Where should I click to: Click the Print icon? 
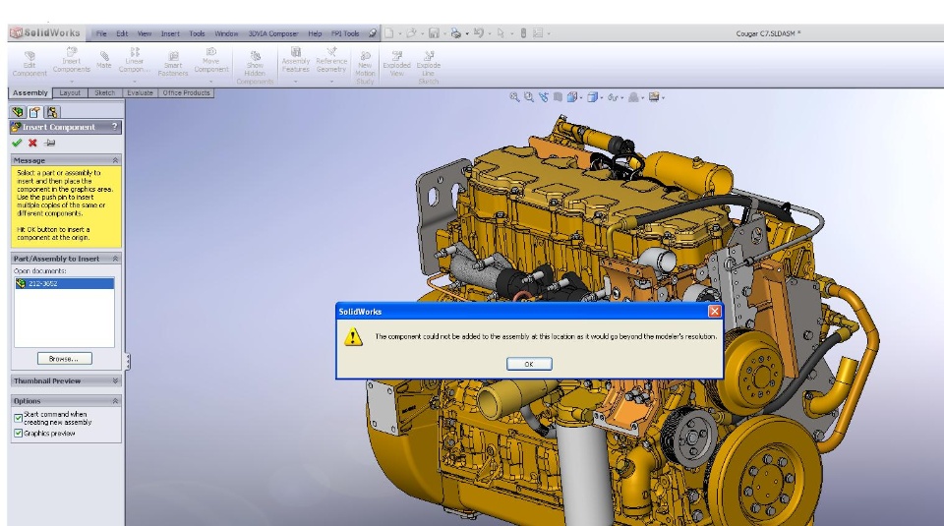(455, 33)
